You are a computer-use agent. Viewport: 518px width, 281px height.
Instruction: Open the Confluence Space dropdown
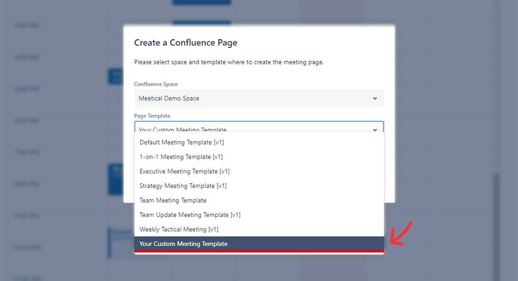[x=259, y=98]
